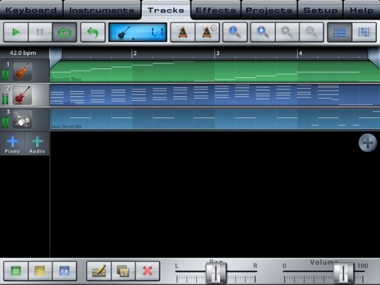This screenshot has width=380, height=285.
Task: Open the Effects tab
Action: click(x=216, y=10)
